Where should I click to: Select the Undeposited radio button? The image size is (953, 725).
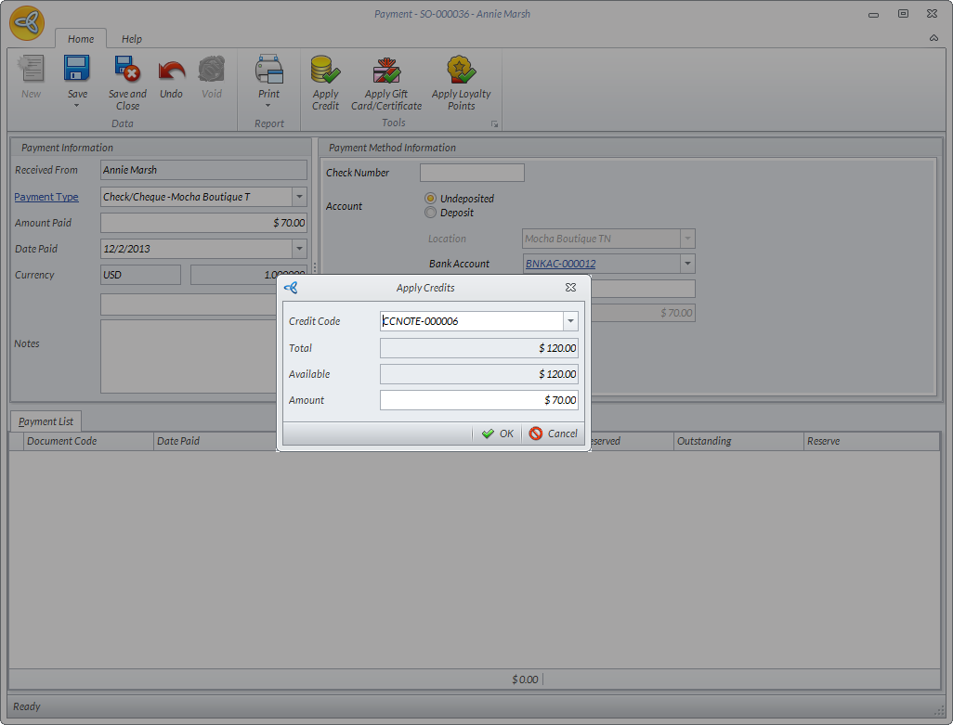point(430,199)
